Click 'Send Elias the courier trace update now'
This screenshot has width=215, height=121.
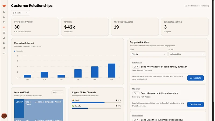tap(162, 120)
